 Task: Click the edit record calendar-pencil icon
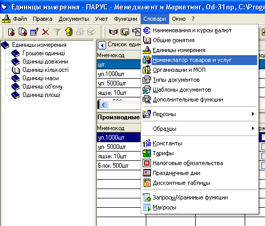tap(34, 32)
